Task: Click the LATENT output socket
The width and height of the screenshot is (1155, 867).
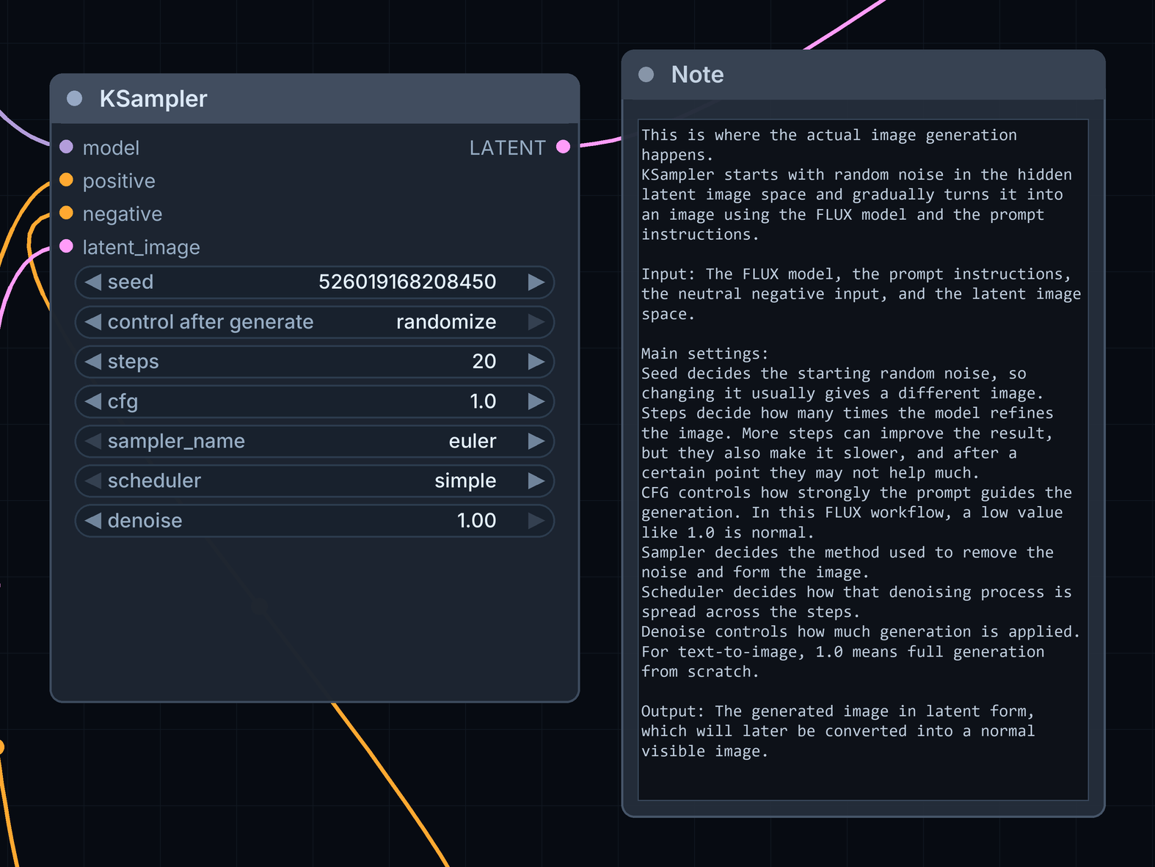Action: pos(564,147)
